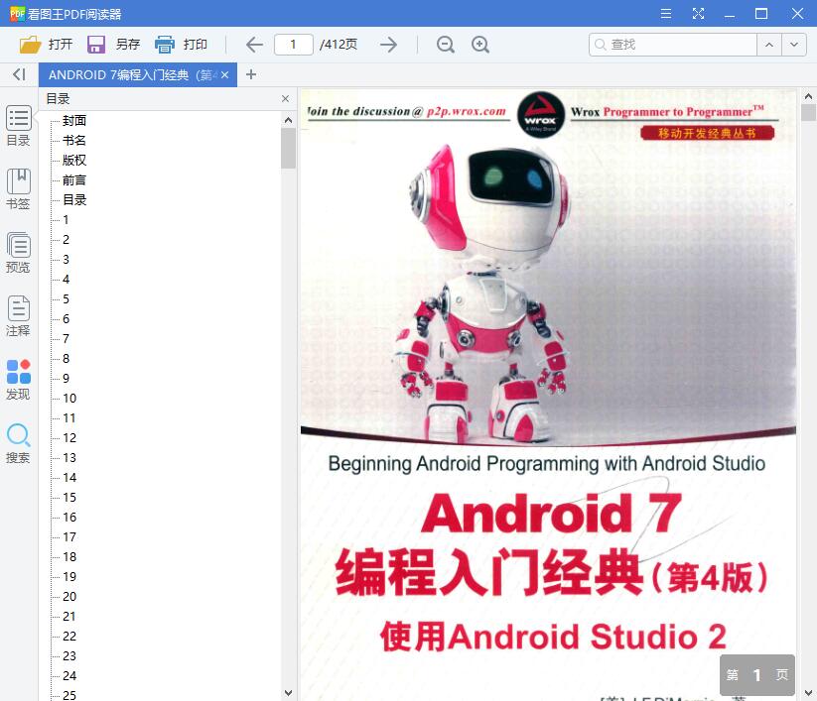Jump to 书名 in outline
This screenshot has width=817, height=701.
[x=74, y=141]
